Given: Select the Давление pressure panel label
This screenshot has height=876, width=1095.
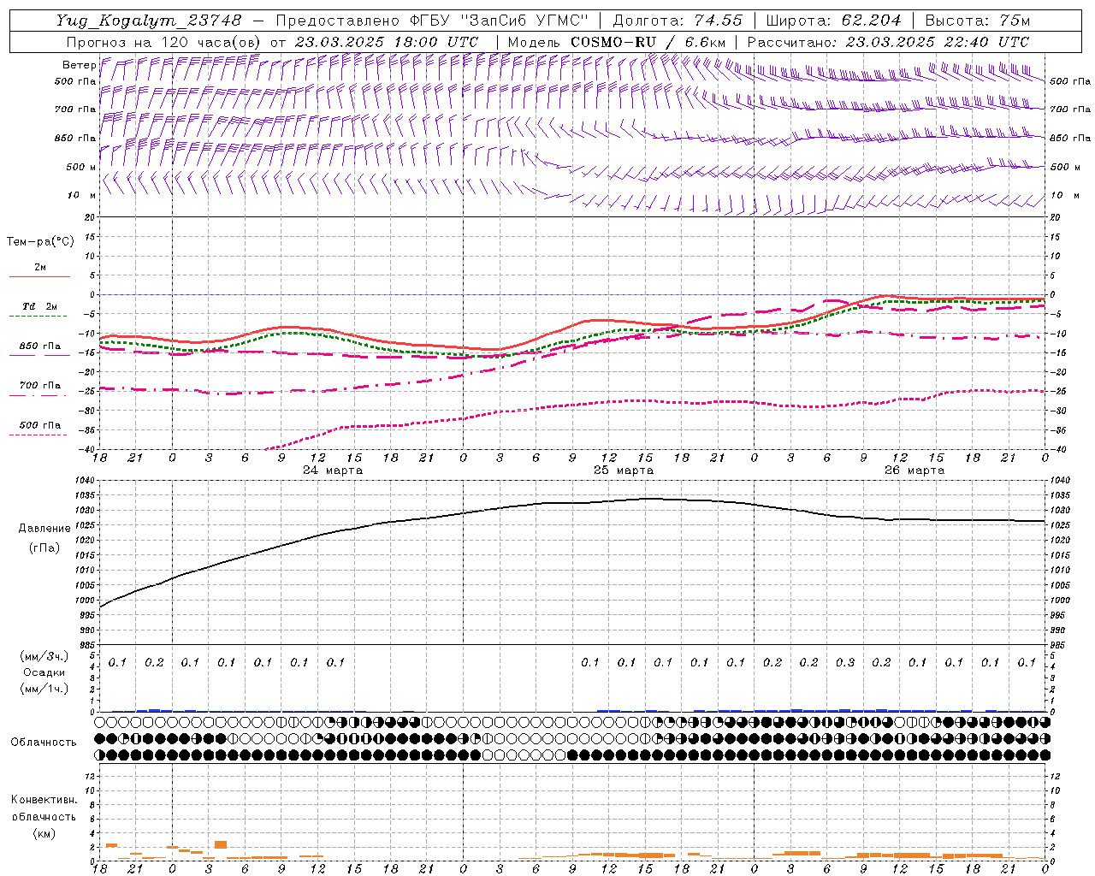Looking at the screenshot, I should point(44,529).
